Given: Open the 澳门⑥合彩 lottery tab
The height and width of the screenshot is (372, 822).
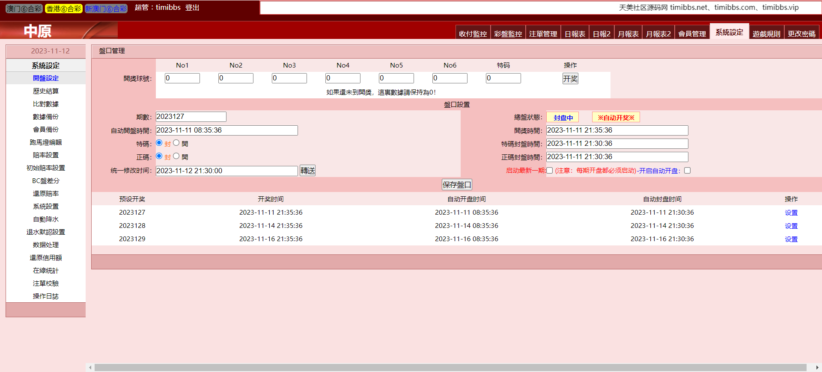Looking at the screenshot, I should click(x=24, y=9).
